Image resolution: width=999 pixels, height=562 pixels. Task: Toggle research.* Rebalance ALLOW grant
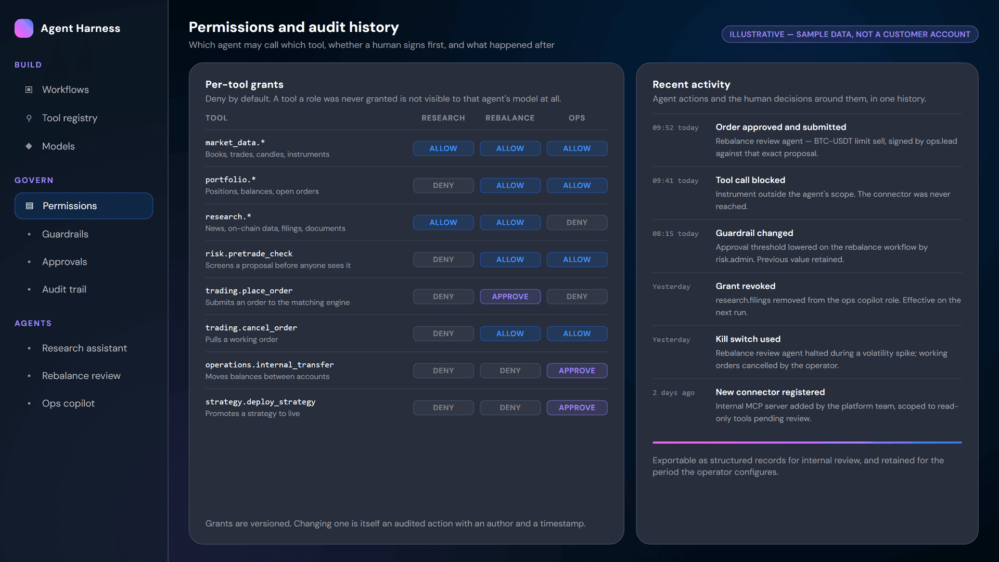point(510,223)
